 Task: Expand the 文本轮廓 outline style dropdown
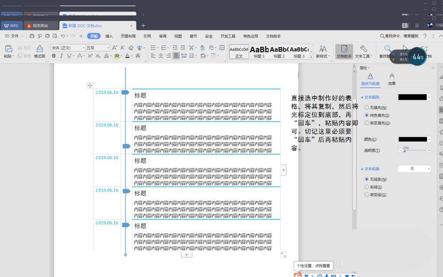[414, 168]
